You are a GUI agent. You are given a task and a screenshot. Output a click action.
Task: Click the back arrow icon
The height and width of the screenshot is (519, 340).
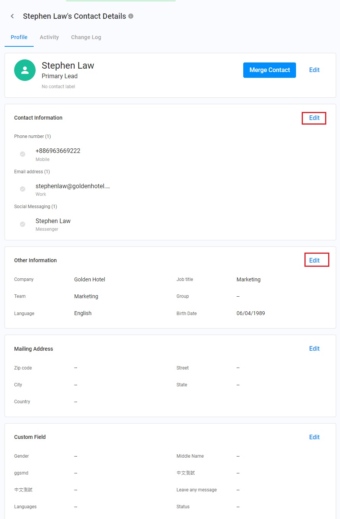click(x=12, y=16)
